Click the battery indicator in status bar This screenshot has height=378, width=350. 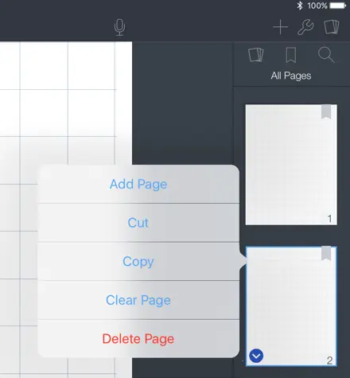click(338, 6)
